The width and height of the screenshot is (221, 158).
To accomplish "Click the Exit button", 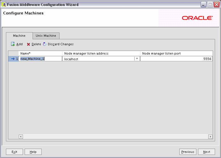I will (x=14, y=152).
